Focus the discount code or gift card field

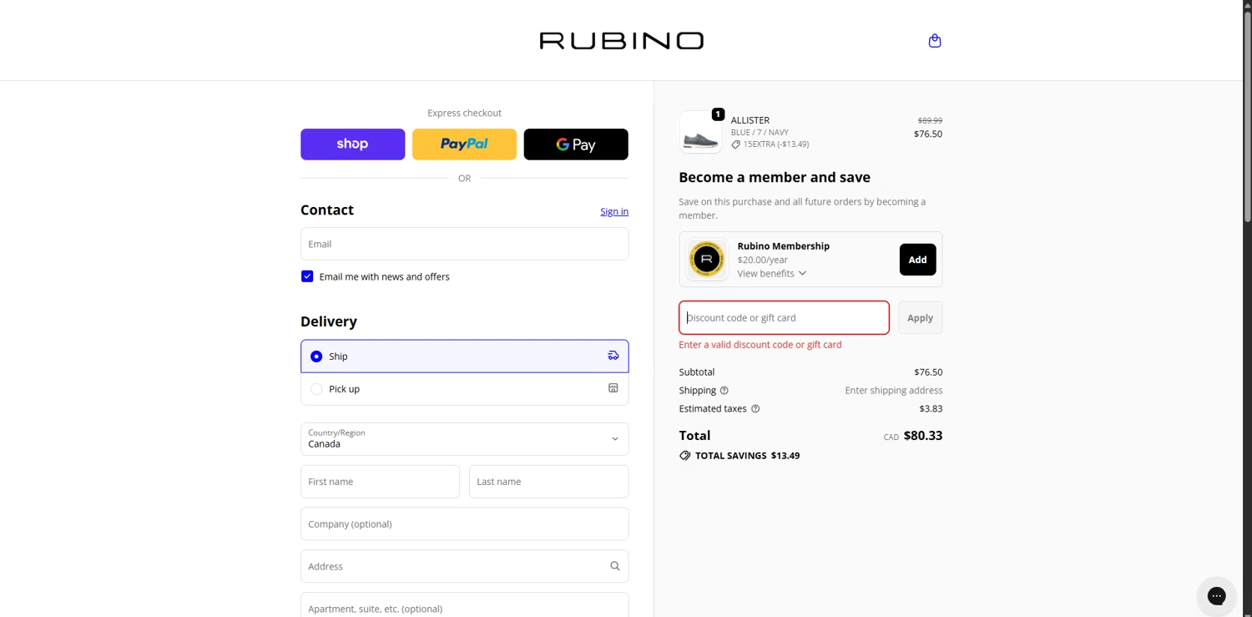[x=784, y=318]
